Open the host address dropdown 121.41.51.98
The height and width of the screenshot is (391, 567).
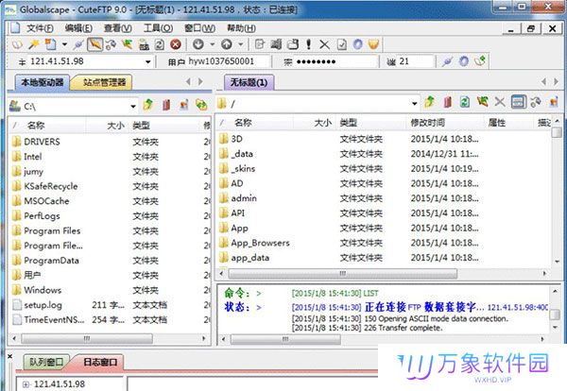click(x=148, y=61)
